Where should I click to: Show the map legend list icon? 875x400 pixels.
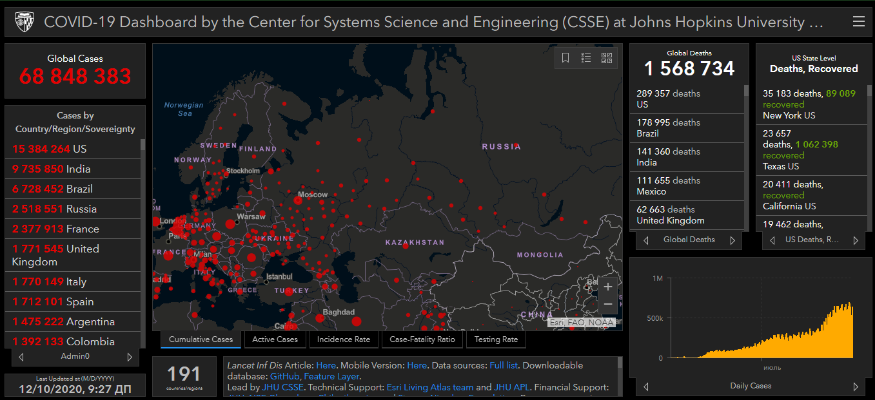click(x=586, y=58)
